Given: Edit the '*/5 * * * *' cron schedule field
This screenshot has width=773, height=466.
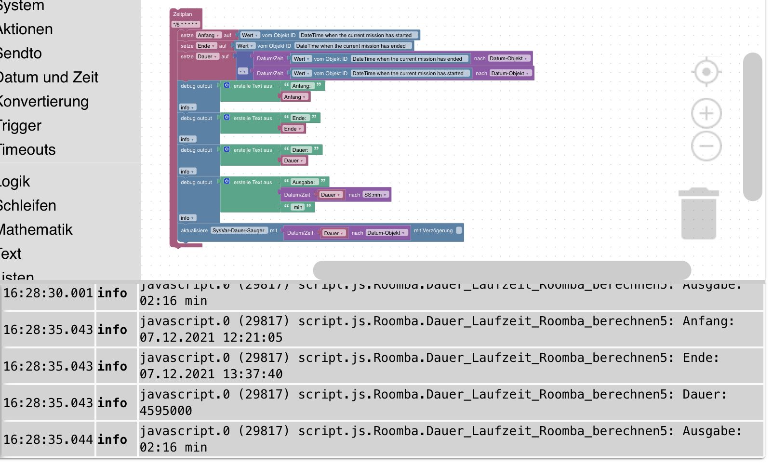Looking at the screenshot, I should point(185,24).
